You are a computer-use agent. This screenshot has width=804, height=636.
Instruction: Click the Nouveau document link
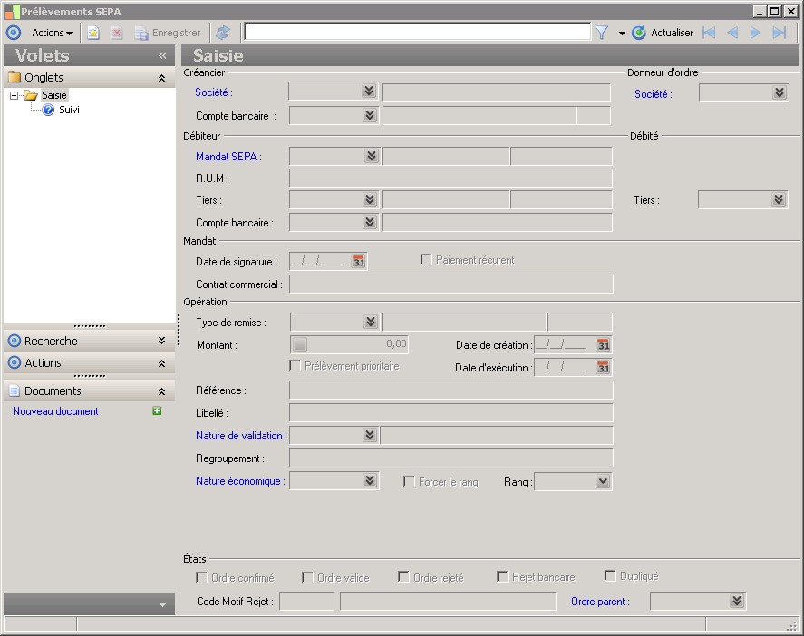[55, 411]
